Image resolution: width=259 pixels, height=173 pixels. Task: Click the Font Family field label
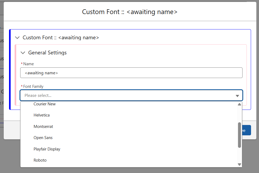point(33,87)
